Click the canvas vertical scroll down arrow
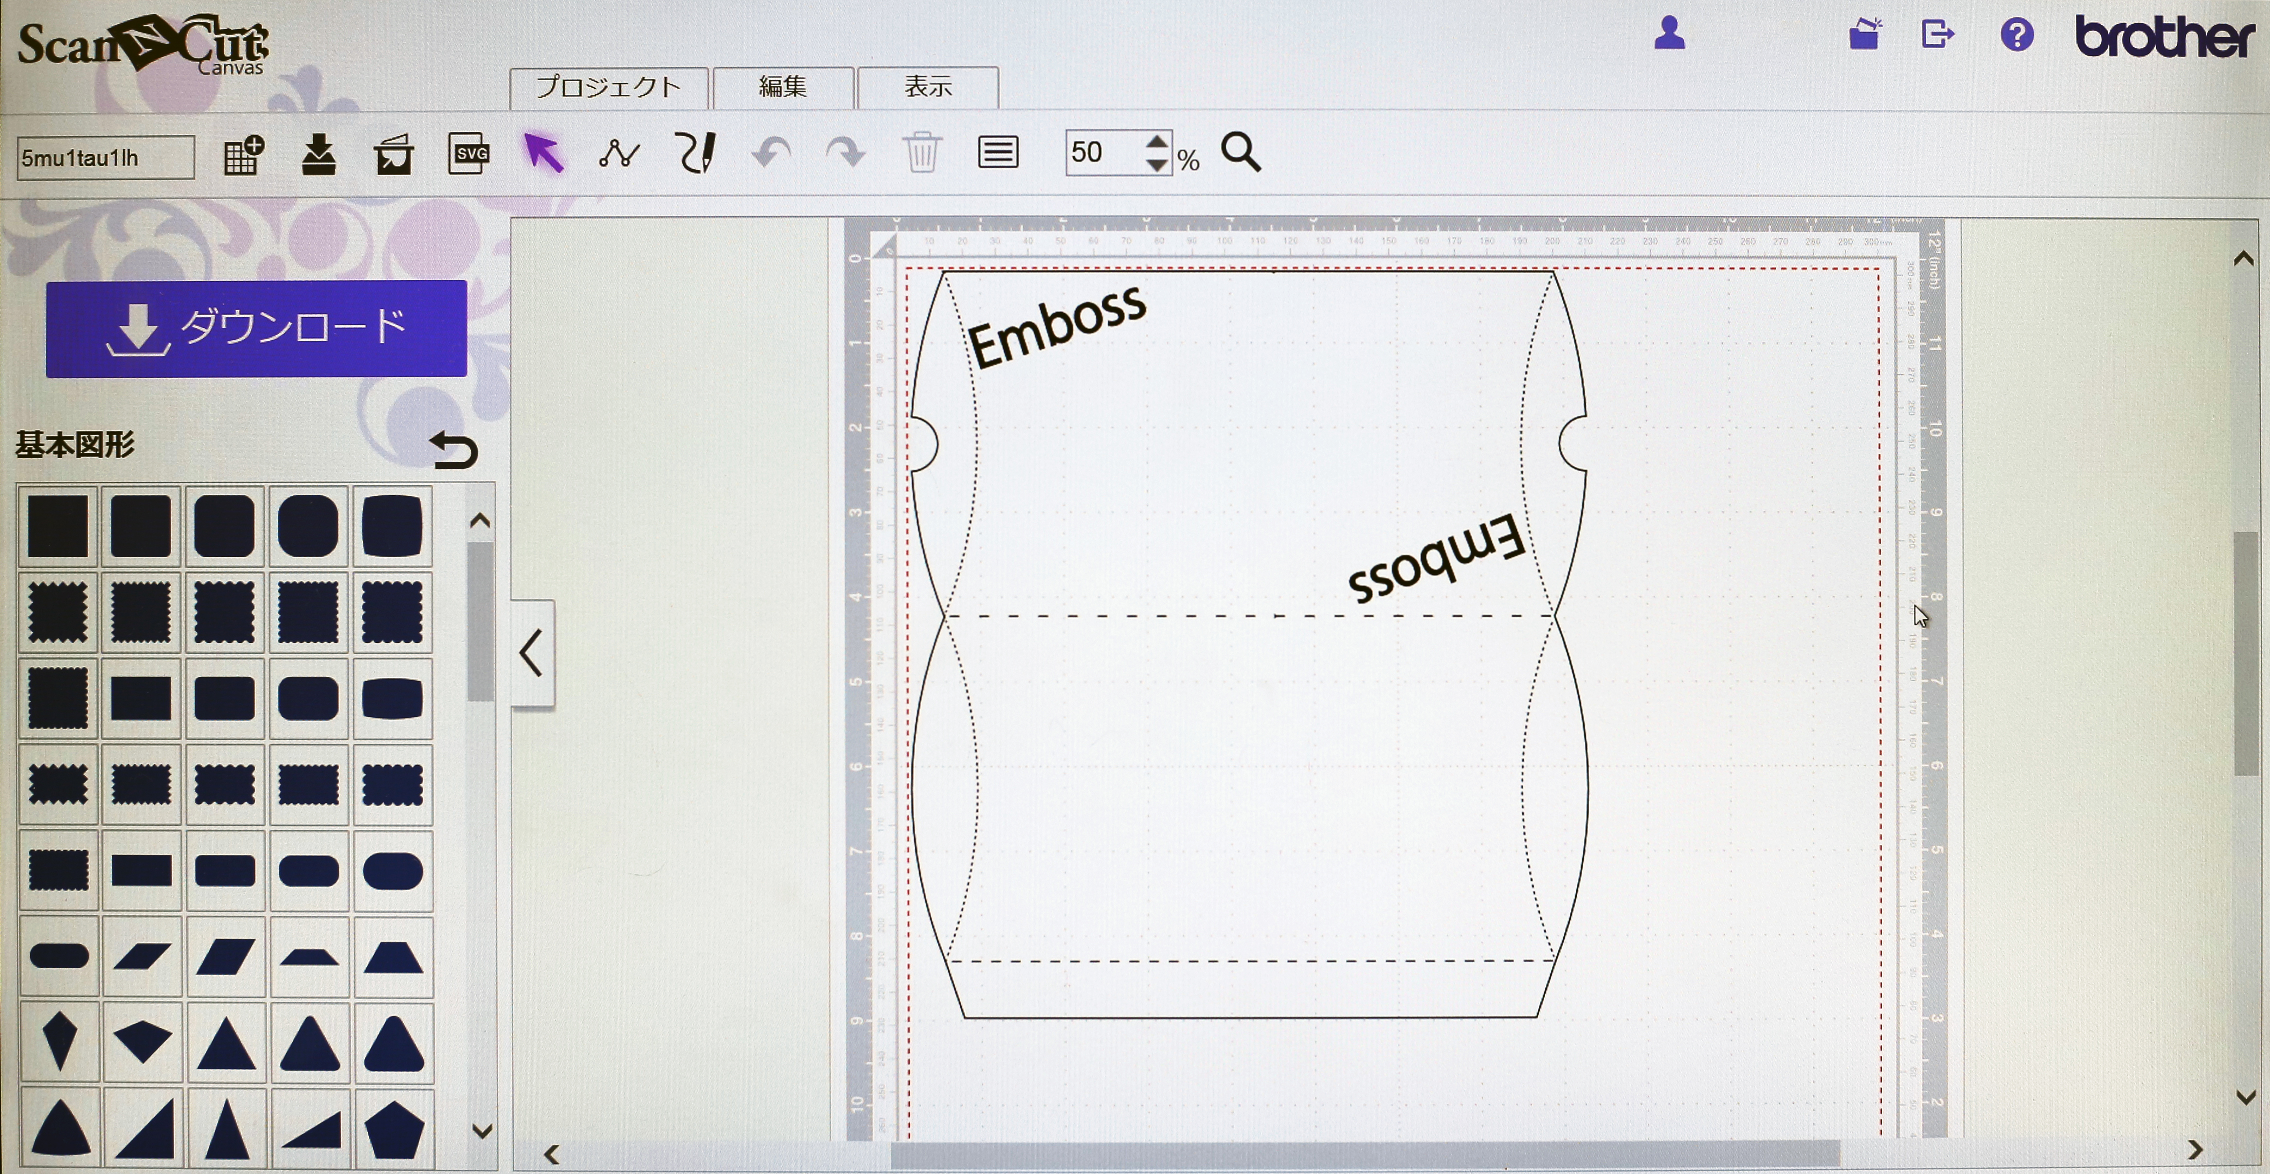The image size is (2270, 1174). (2245, 1097)
